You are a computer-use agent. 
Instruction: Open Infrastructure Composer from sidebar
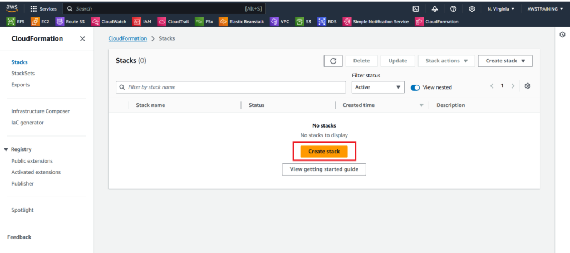click(41, 111)
